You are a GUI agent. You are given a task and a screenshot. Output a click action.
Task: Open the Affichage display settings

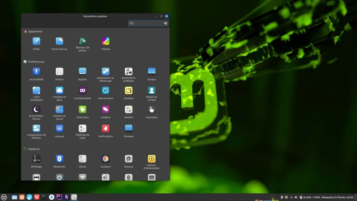coord(36,161)
